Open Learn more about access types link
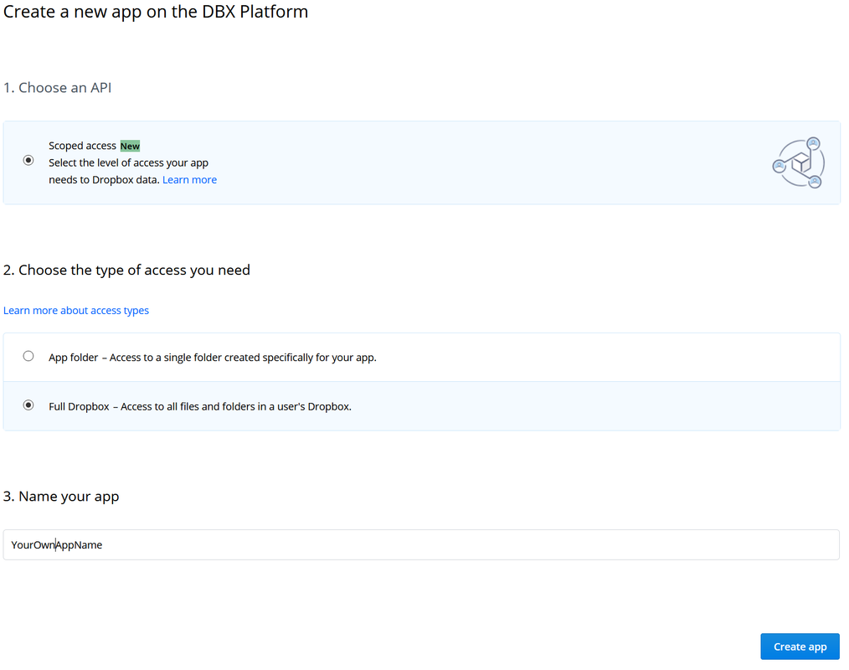Image resolution: width=849 pixels, height=670 pixels. 76,311
